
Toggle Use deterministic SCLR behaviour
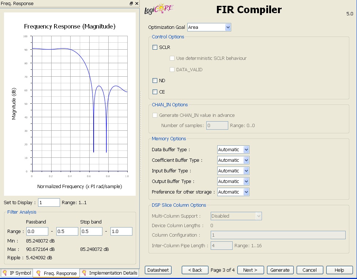pyautogui.click(x=172, y=58)
